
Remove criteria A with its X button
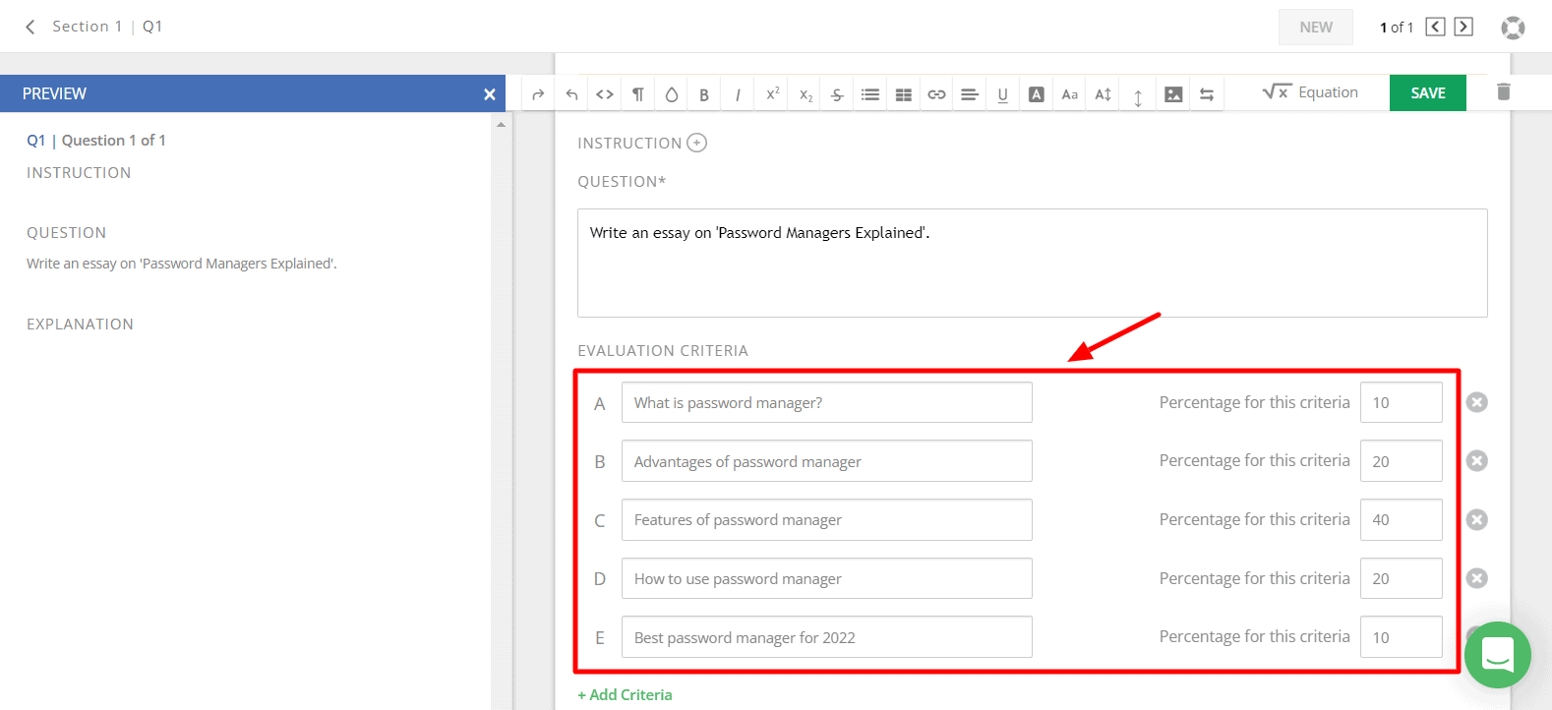1476,402
